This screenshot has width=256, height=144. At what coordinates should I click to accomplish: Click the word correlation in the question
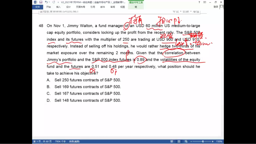pos(174,53)
